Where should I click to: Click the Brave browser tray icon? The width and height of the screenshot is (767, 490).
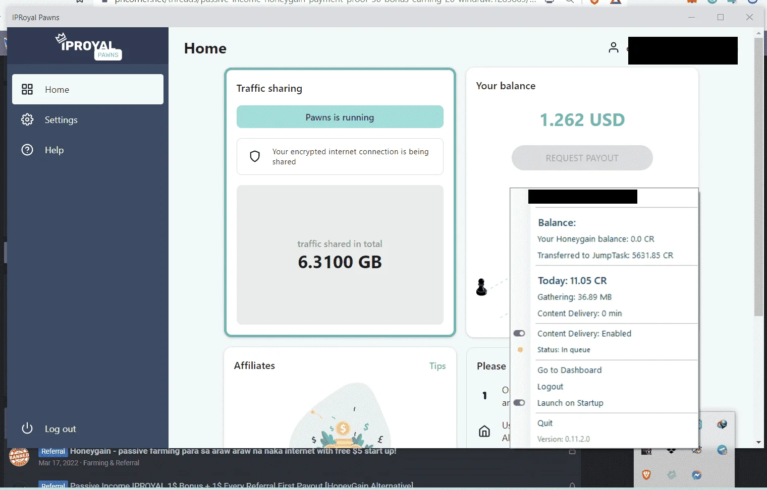(646, 474)
